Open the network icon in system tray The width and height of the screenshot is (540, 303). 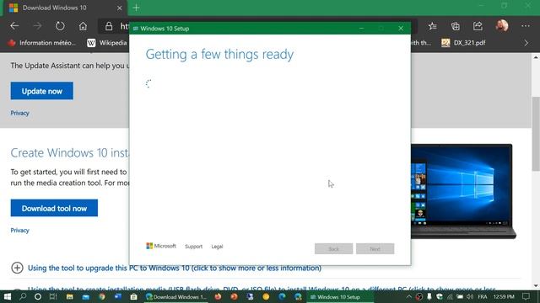450,297
